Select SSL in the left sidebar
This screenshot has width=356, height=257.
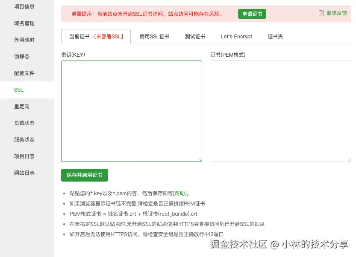[x=18, y=90]
